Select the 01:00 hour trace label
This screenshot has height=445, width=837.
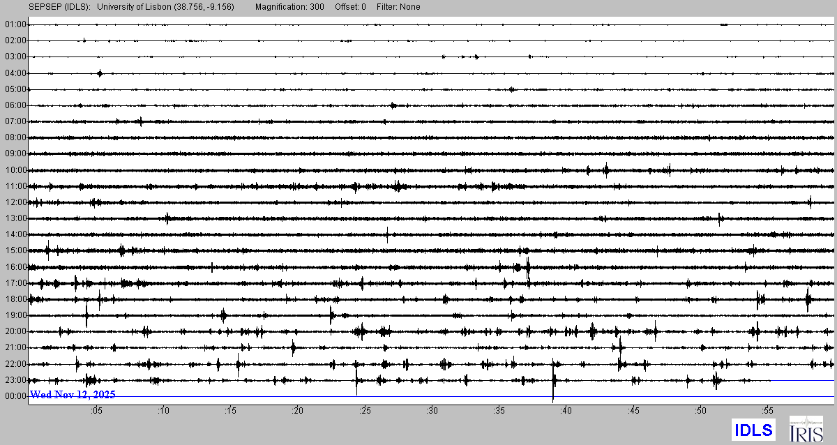15,24
